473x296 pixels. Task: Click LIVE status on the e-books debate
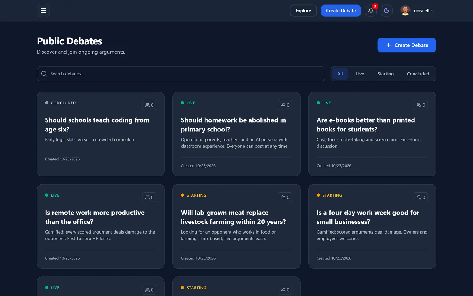pos(324,103)
